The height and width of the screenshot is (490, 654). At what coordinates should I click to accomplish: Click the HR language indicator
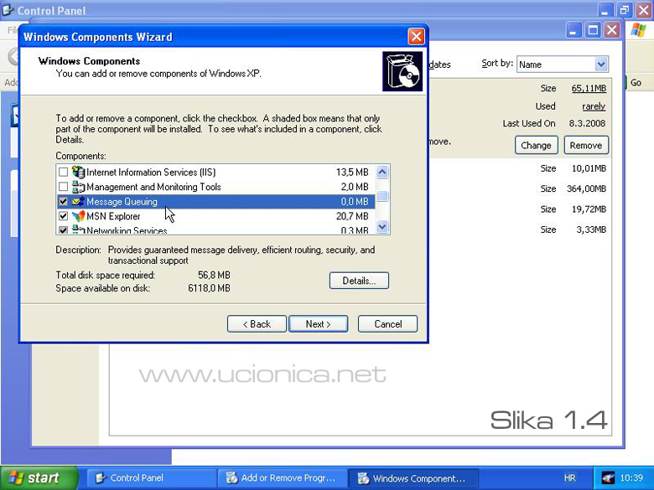click(x=569, y=478)
